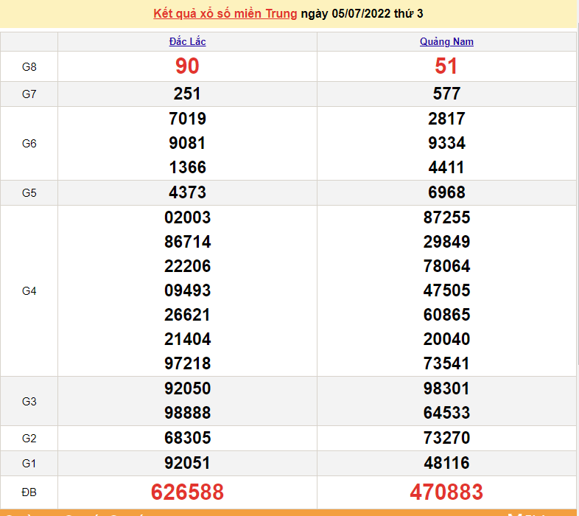
Task: Select Đắc Lắc special prize 626588
Action: (x=187, y=492)
